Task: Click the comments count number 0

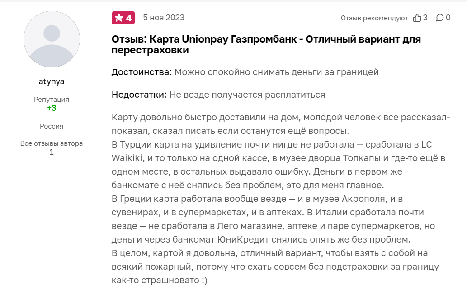Action: (448, 18)
